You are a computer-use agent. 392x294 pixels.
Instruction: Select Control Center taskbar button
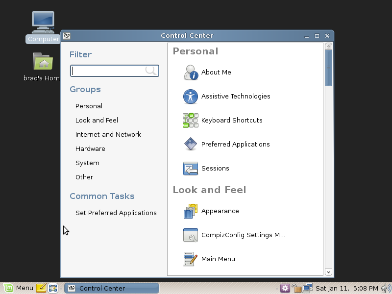pyautogui.click(x=112, y=288)
